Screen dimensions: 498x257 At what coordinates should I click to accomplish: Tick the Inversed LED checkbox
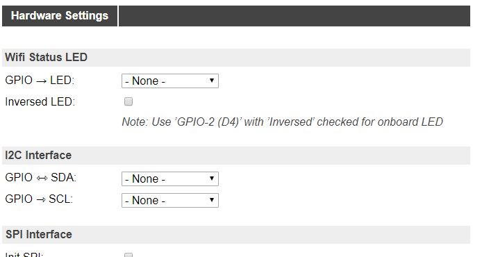pyautogui.click(x=128, y=101)
